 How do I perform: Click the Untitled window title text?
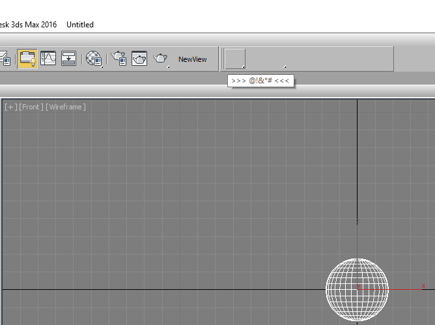click(x=80, y=25)
